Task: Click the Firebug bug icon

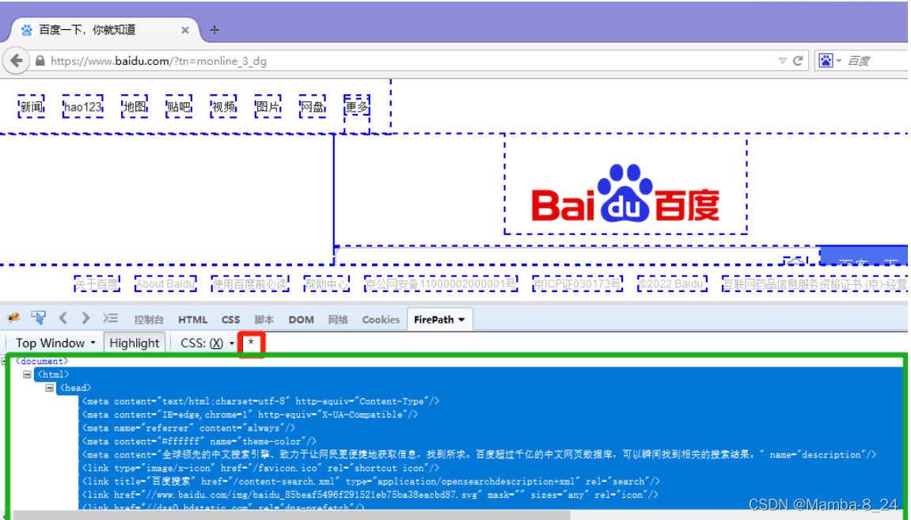Action: pyautogui.click(x=13, y=318)
